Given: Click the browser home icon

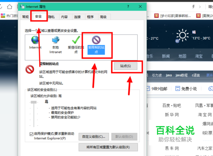Looking at the screenshot, I should 9,6.
